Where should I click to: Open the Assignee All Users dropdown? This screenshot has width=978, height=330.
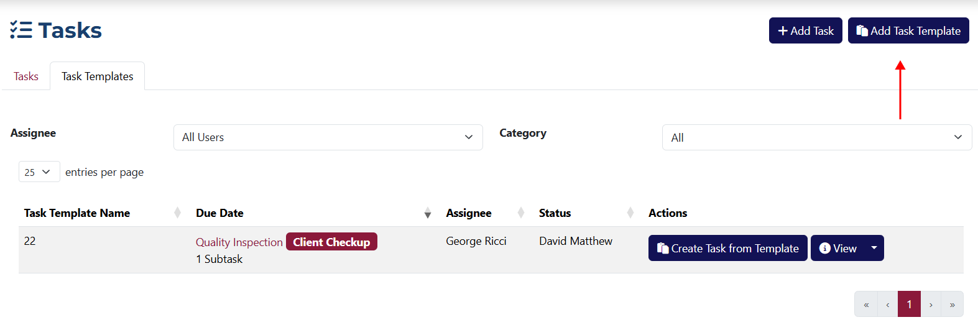(x=328, y=137)
